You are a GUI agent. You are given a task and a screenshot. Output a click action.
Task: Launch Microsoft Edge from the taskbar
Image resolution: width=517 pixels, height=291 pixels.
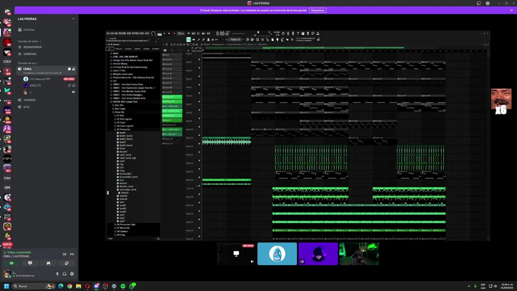point(61,286)
